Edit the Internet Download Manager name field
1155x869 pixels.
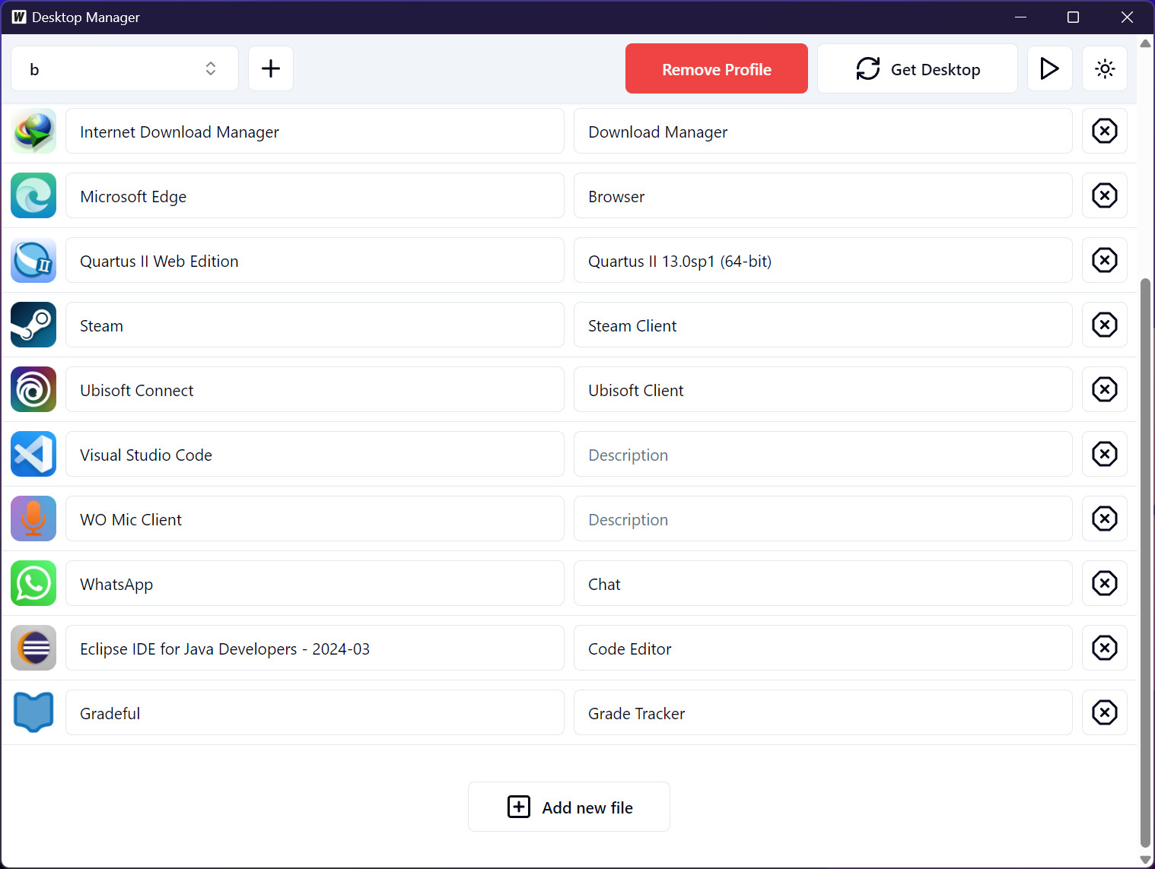coord(315,131)
